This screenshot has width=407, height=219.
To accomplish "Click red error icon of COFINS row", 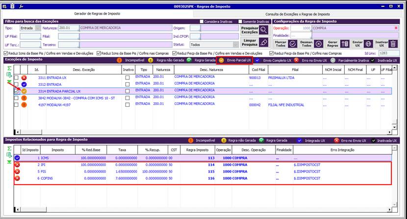I will [x=17, y=178].
